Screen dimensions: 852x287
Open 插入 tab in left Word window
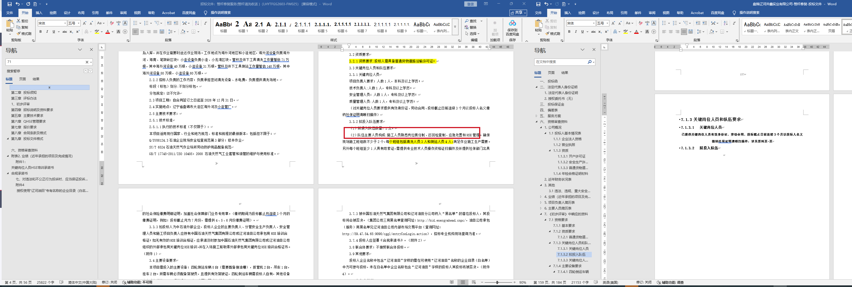pos(39,13)
